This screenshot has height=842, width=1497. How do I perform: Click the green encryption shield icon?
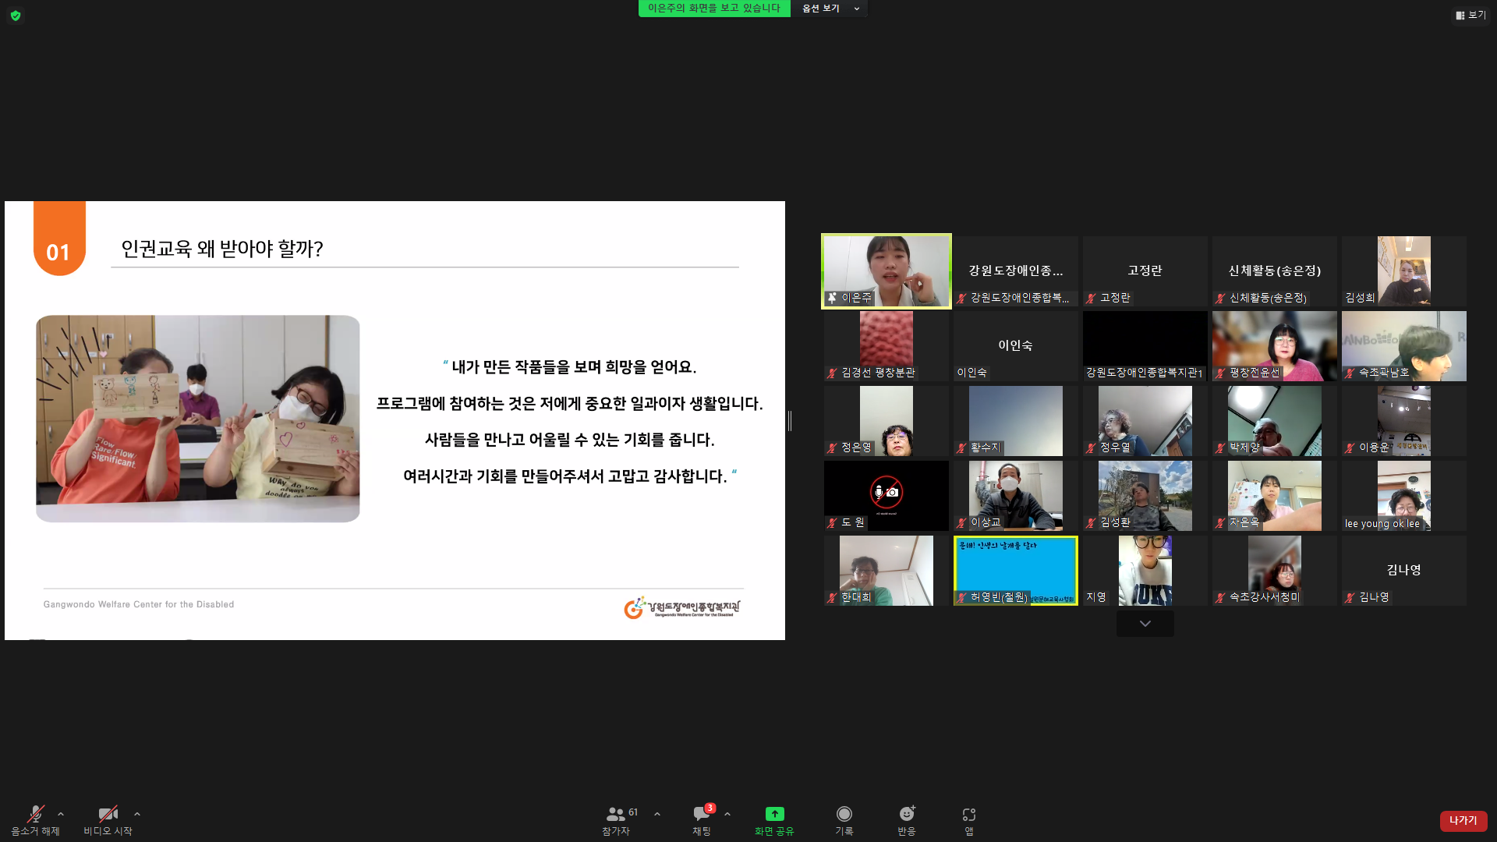click(x=16, y=16)
